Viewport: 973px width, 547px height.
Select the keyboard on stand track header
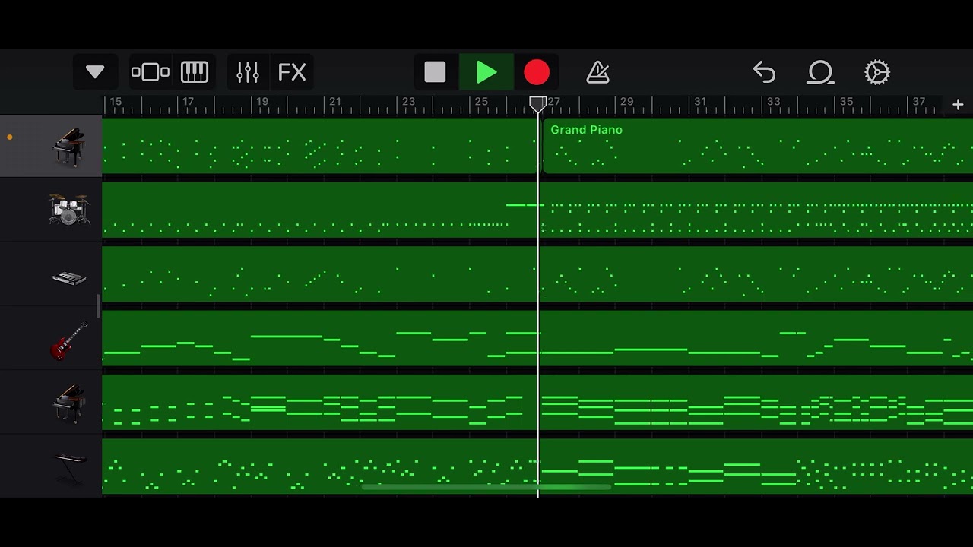point(51,466)
